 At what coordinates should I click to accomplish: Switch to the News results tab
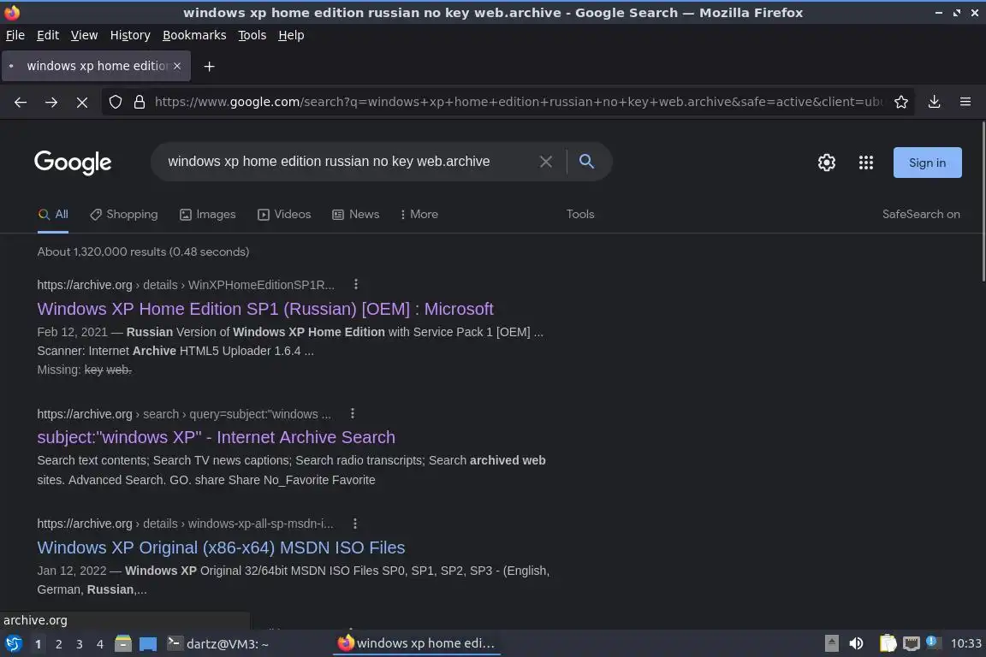point(356,215)
